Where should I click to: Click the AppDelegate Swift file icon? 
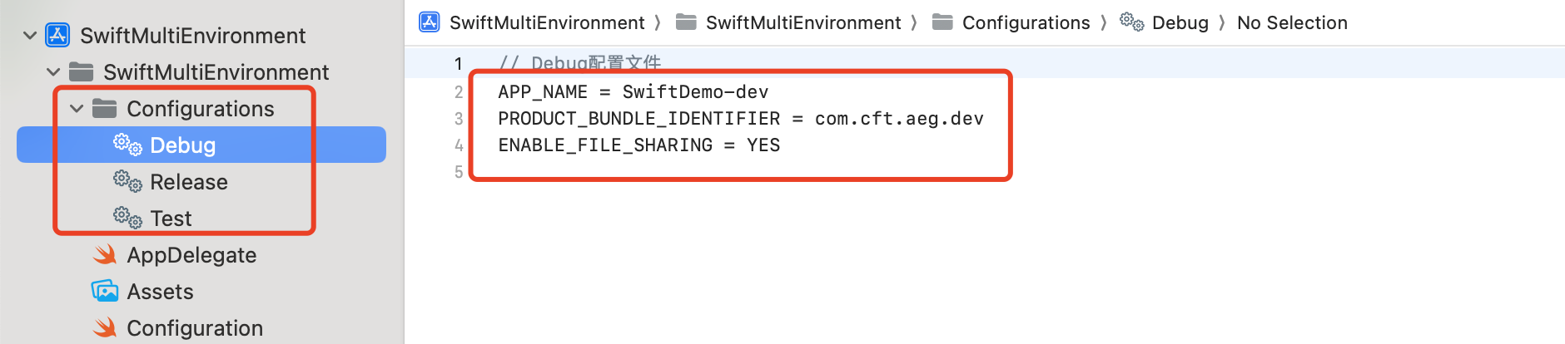(105, 254)
